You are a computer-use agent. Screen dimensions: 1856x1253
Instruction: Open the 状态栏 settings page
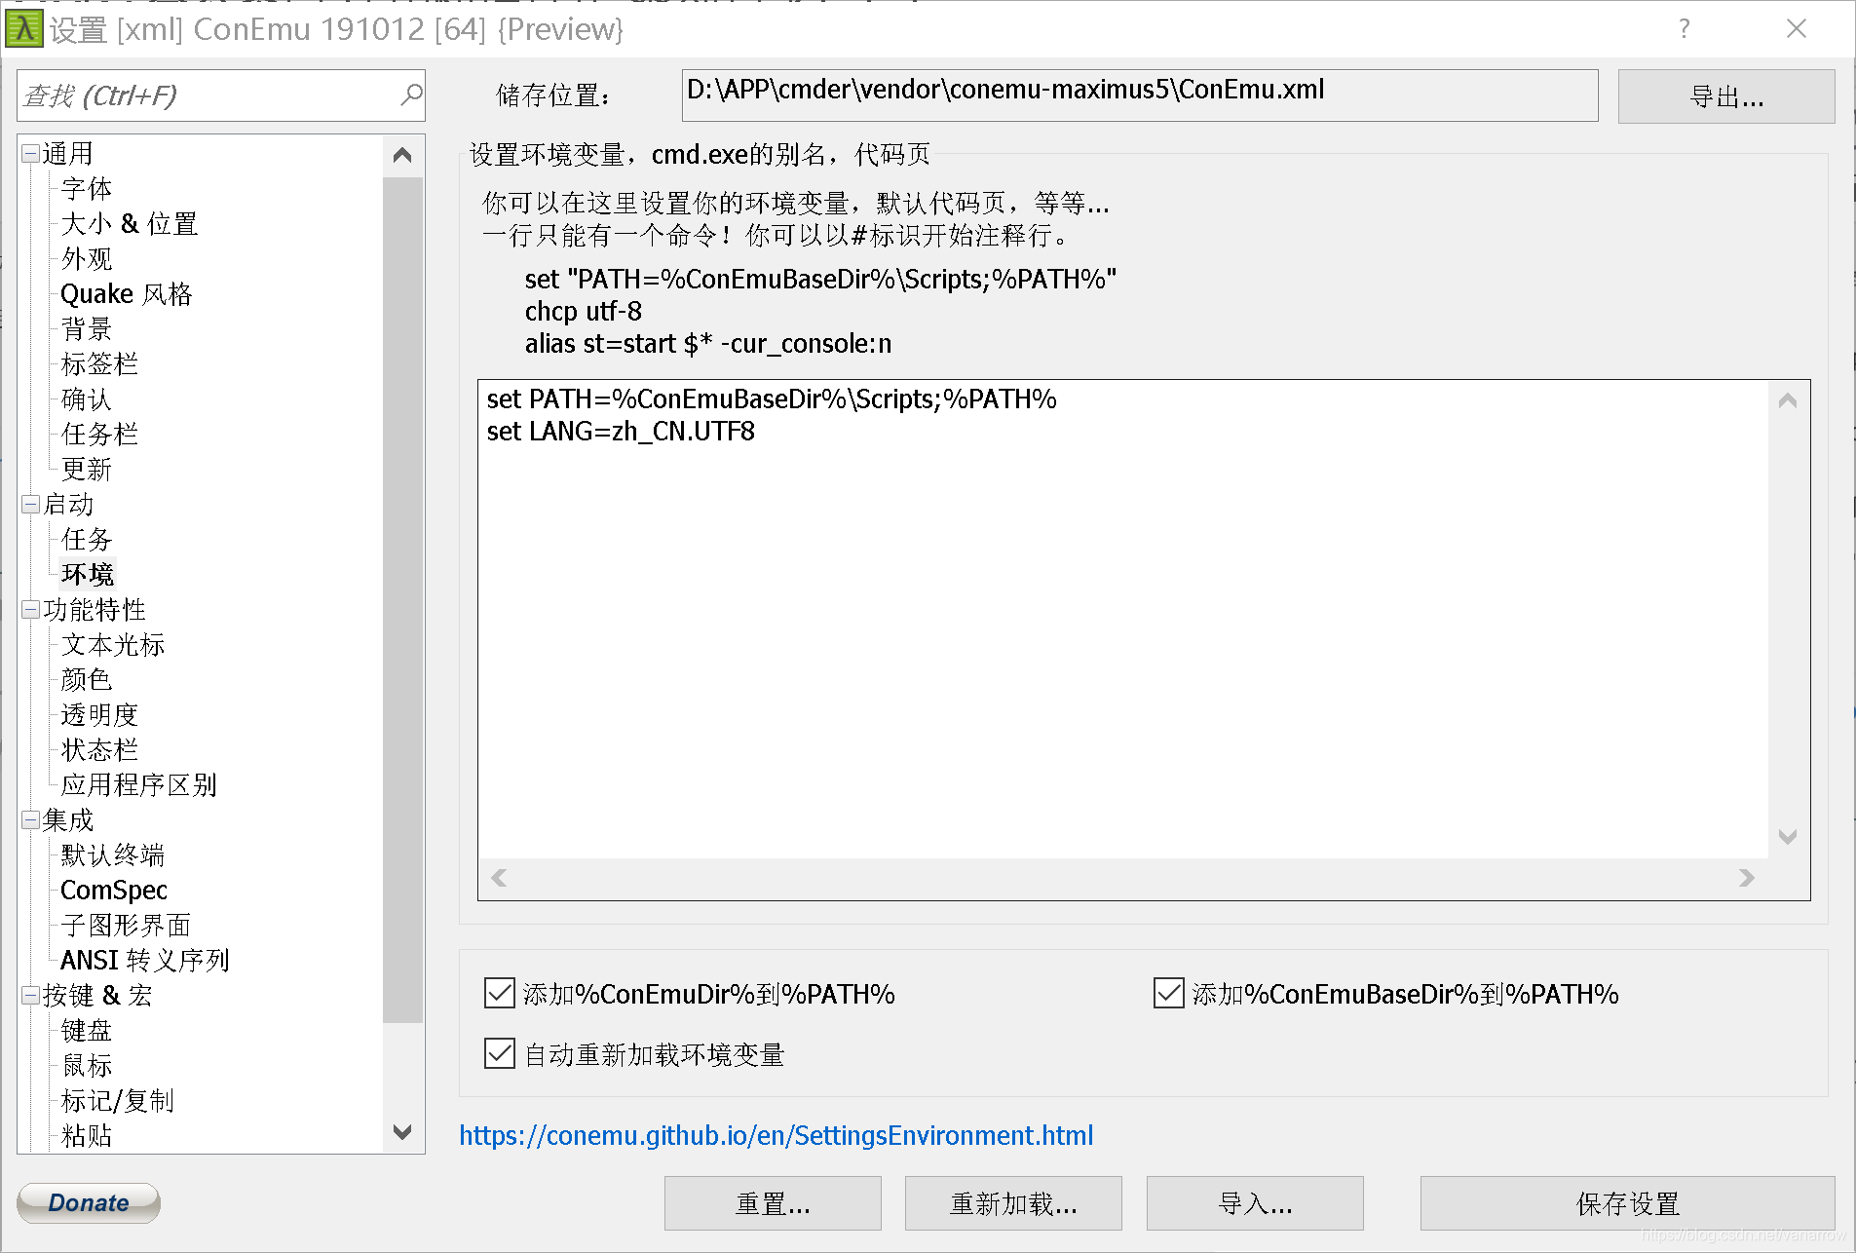(99, 750)
